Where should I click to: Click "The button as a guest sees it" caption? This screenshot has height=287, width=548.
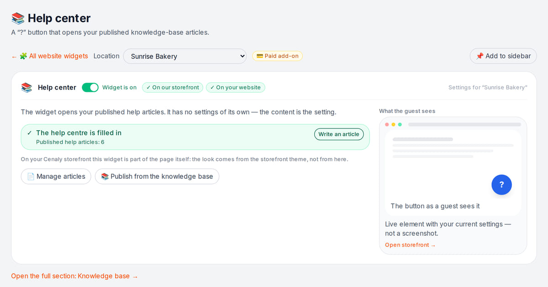point(435,206)
